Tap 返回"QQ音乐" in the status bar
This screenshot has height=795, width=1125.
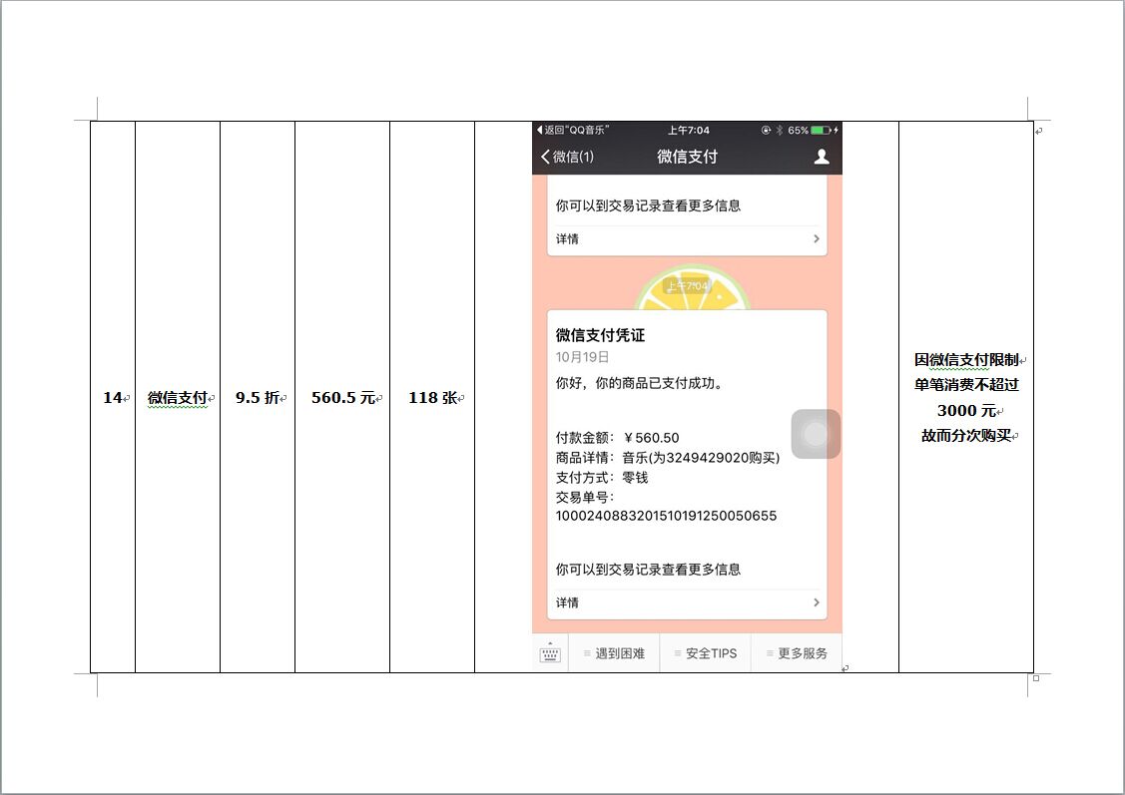(573, 130)
